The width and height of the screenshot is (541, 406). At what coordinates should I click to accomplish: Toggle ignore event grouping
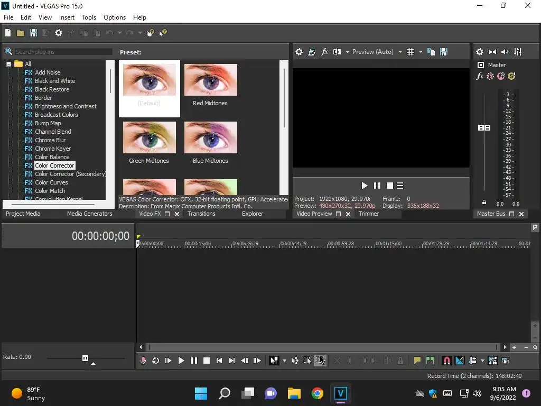pyautogui.click(x=506, y=361)
